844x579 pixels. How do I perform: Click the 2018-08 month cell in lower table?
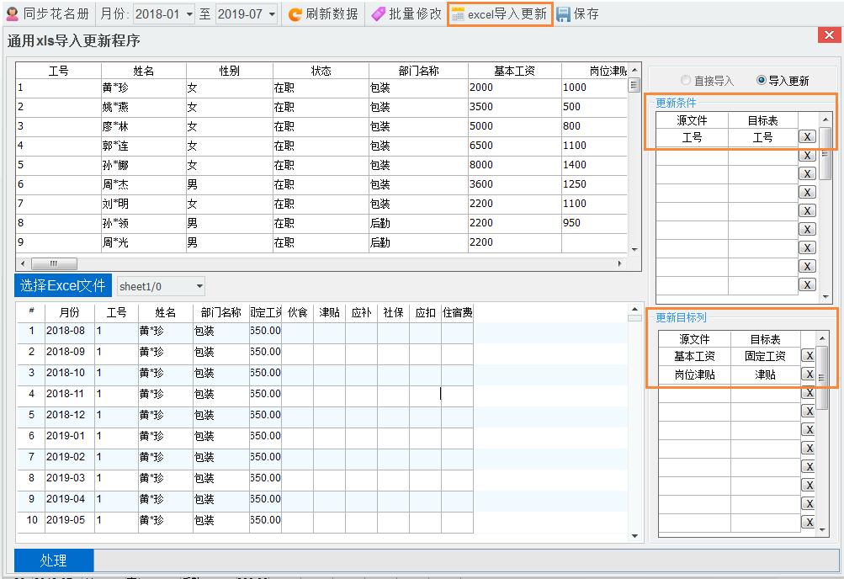tap(70, 331)
